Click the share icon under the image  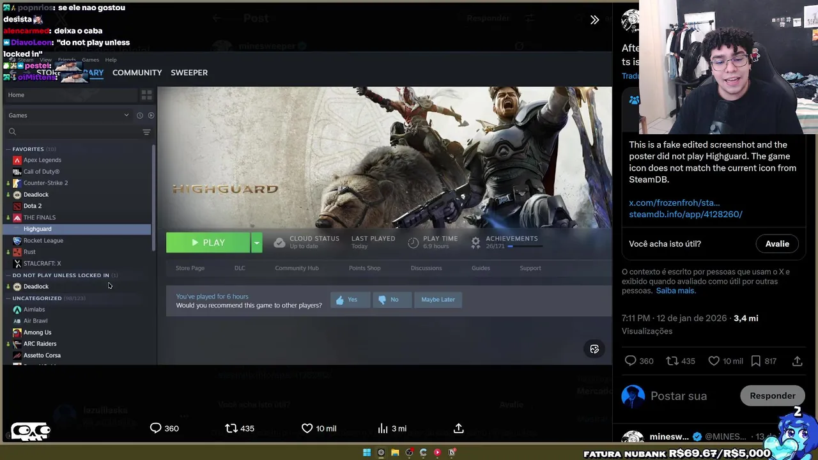click(x=459, y=429)
